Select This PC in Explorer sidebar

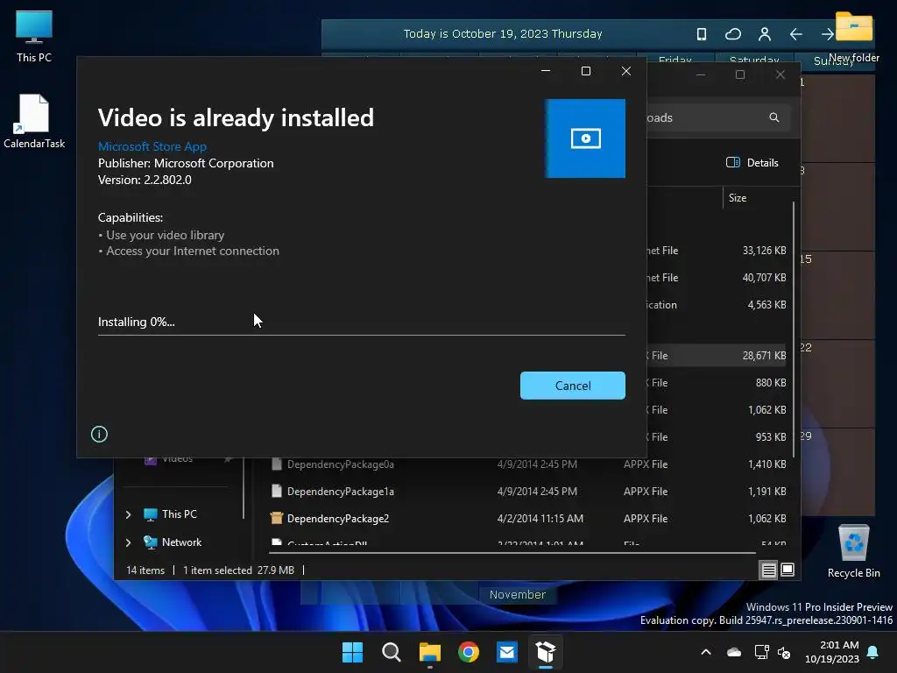pos(170,514)
